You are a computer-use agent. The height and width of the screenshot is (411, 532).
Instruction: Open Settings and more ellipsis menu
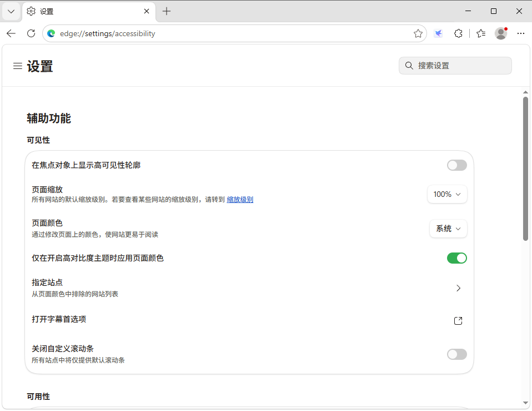(521, 33)
